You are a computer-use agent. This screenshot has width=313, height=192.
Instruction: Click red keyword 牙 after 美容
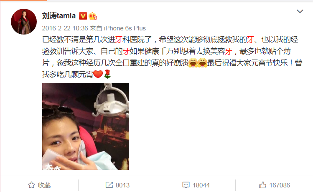tap(229, 51)
